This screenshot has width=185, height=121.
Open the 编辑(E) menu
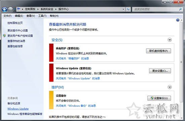tap(19, 16)
